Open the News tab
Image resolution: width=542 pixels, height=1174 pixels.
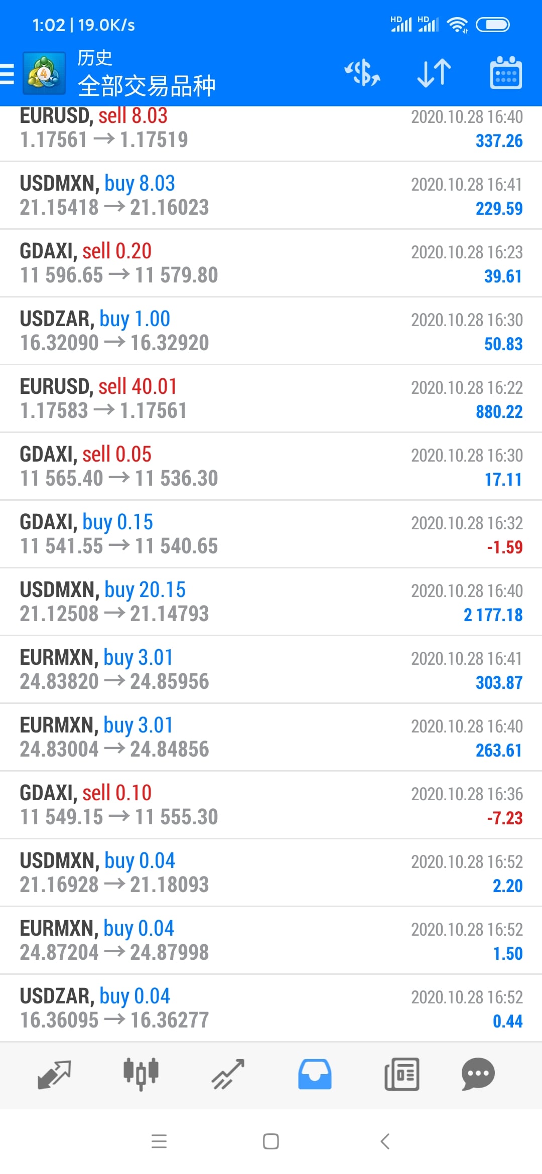click(x=401, y=1074)
